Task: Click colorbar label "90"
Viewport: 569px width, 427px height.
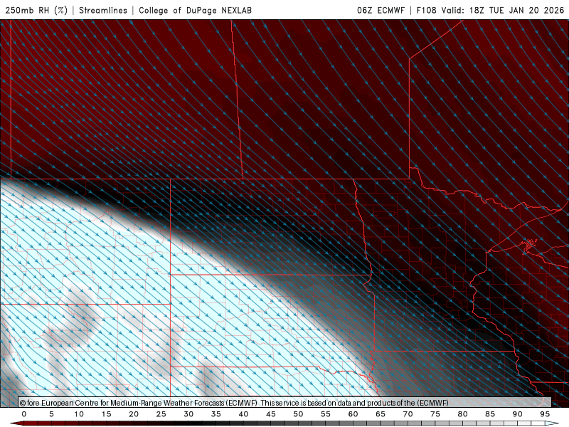Action: tap(518, 414)
